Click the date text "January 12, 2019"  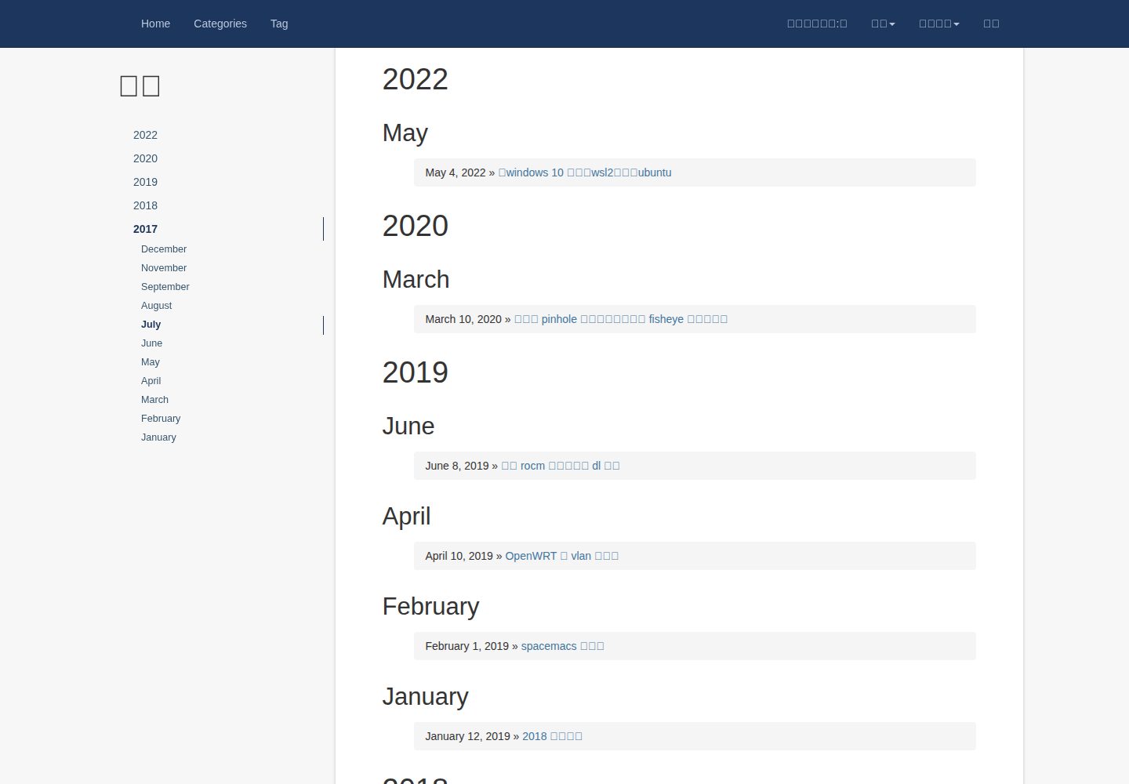(468, 736)
